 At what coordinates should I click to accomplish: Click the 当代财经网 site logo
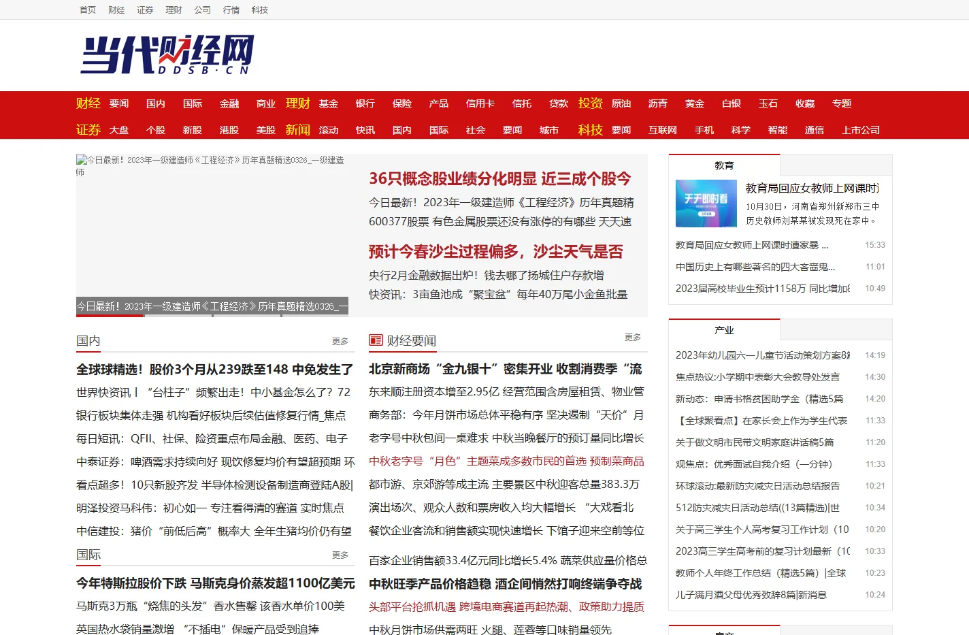click(167, 54)
